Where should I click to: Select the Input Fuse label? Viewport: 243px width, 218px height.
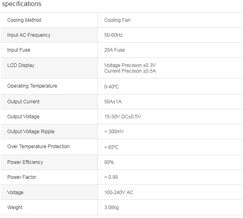pos(19,50)
